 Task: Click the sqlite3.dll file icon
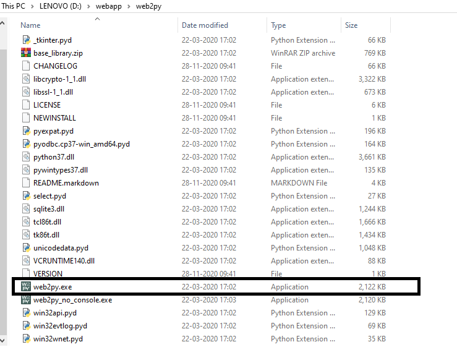[x=26, y=209]
